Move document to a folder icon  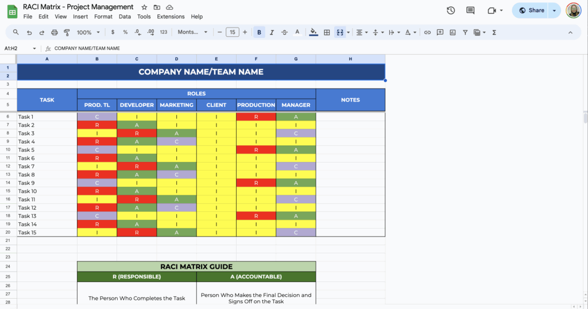pos(157,7)
